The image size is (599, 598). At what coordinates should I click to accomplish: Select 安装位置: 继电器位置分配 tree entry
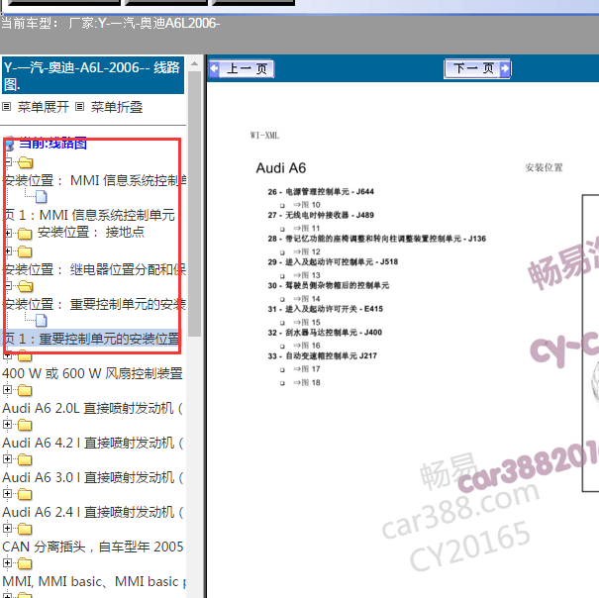pos(95,269)
